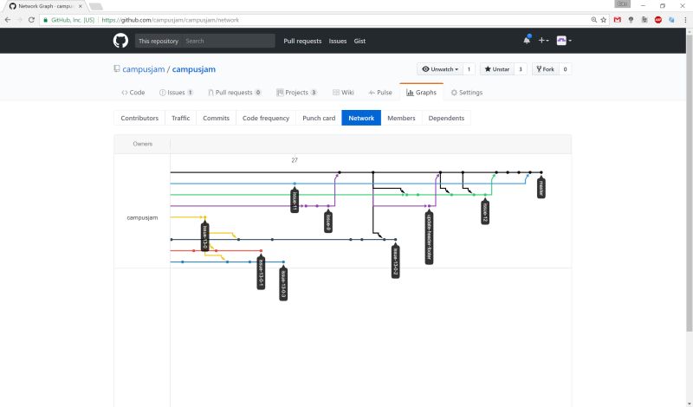This screenshot has height=407, width=693.
Task: Select the master branch label
Action: point(541,187)
